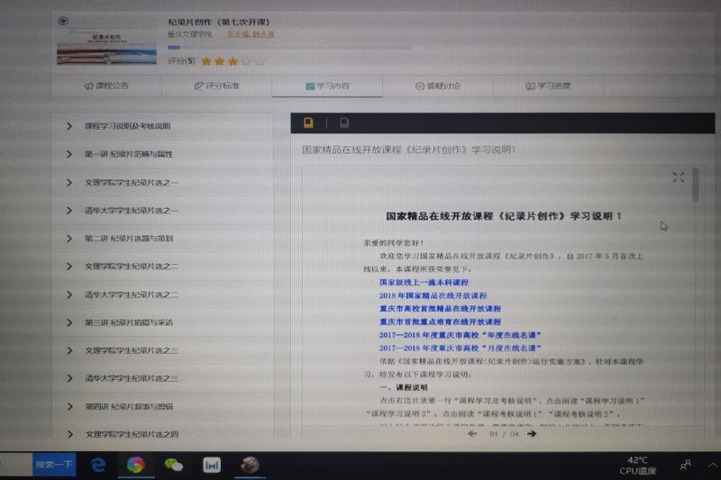Enter fullscreen mode for the document viewer

[x=679, y=177]
